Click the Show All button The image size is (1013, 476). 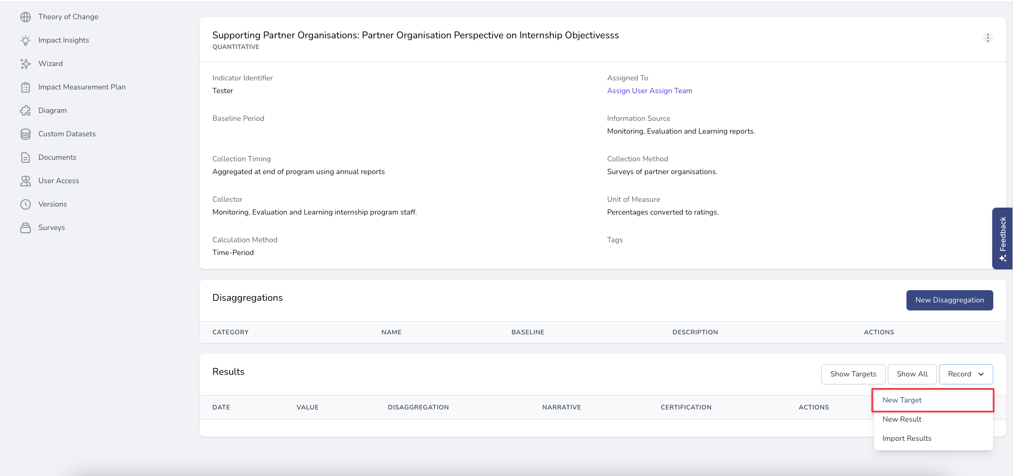coord(912,374)
